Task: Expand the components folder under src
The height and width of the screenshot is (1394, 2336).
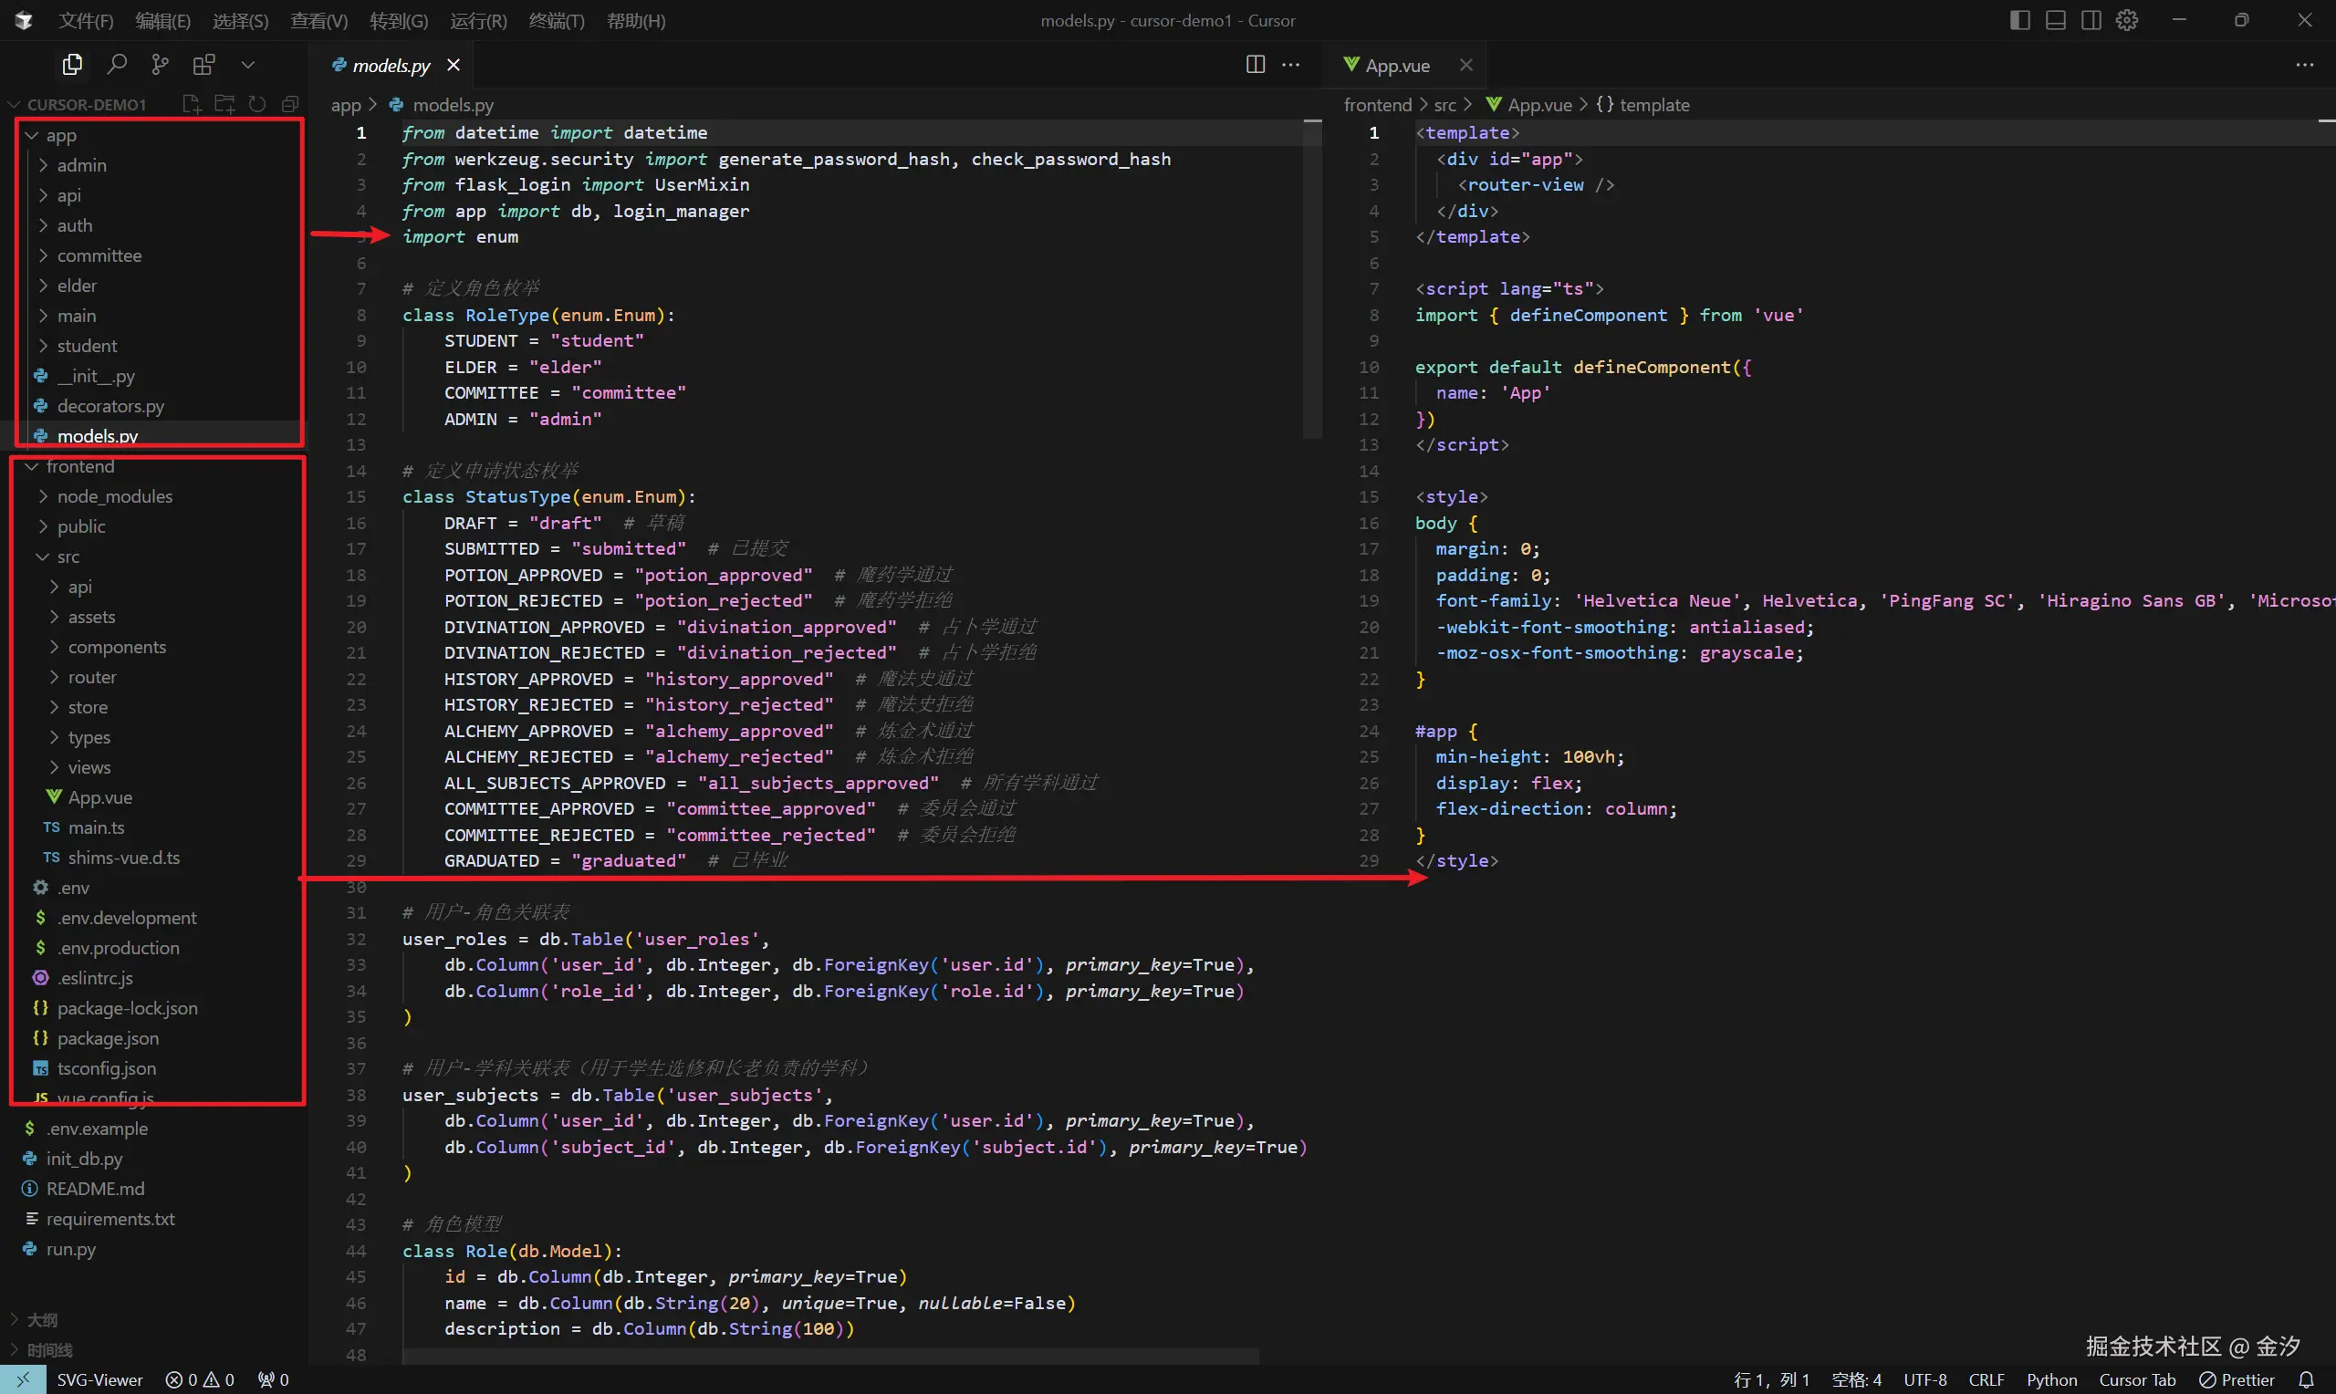Action: (x=117, y=646)
